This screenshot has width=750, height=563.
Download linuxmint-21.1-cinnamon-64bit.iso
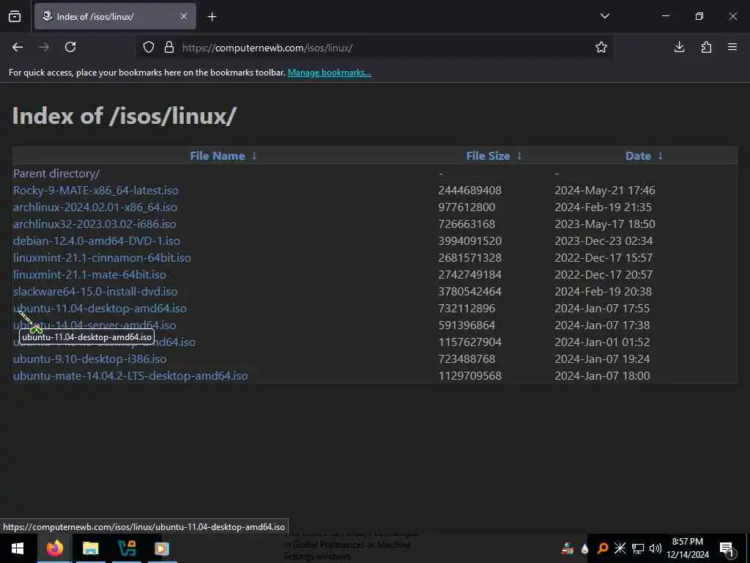click(102, 257)
